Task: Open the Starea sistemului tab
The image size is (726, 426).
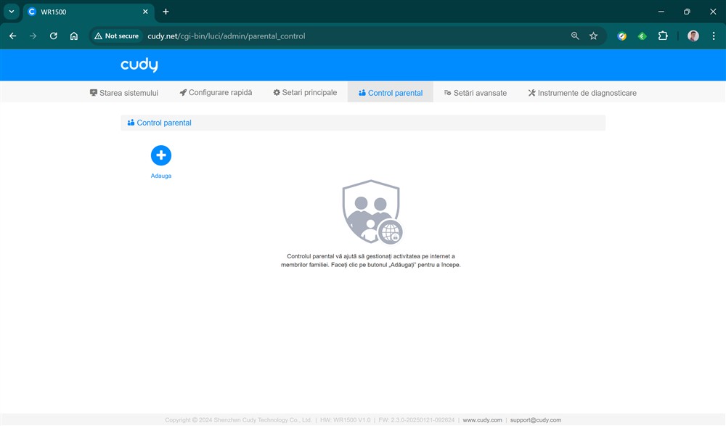Action: [x=123, y=93]
